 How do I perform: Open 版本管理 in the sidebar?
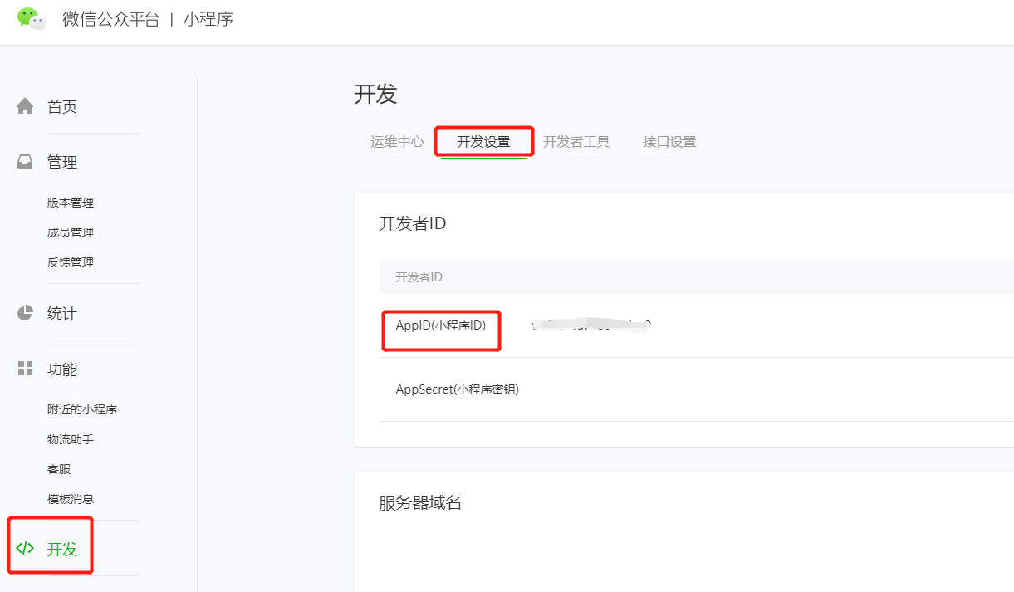point(71,203)
